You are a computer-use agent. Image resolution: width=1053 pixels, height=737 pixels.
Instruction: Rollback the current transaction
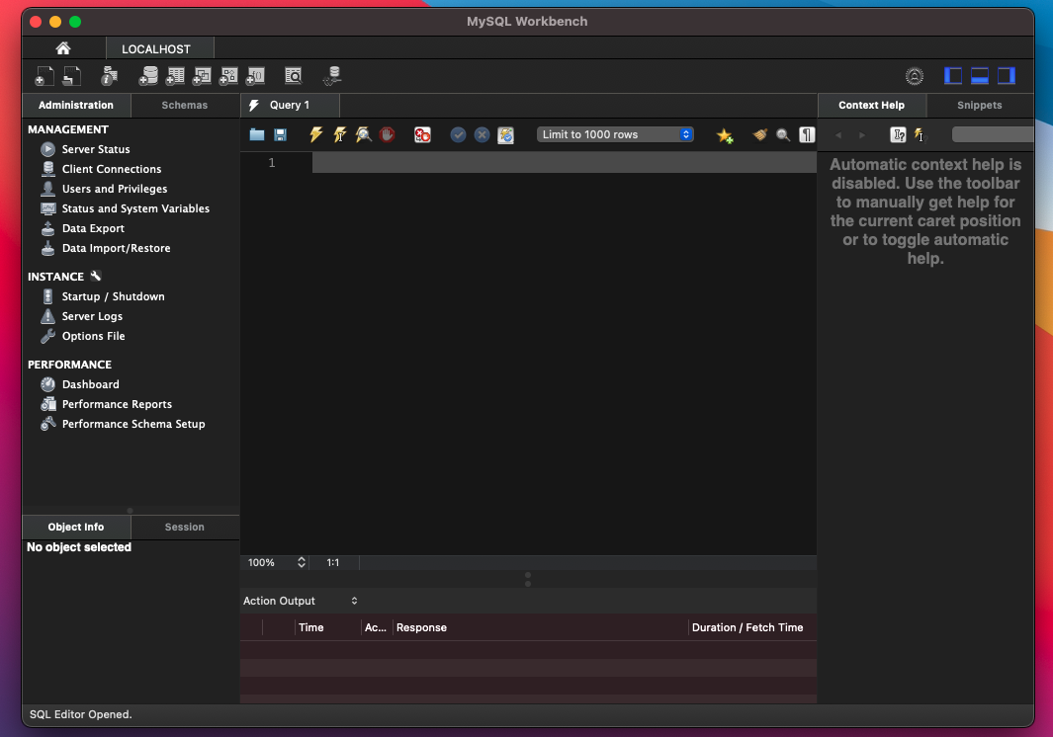482,135
